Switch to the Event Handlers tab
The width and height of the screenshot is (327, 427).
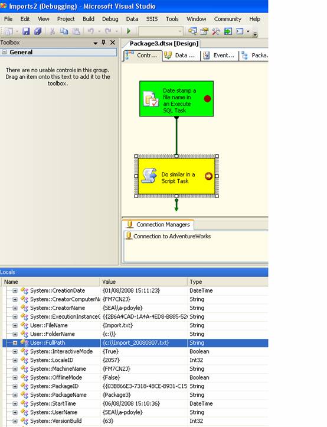220,55
